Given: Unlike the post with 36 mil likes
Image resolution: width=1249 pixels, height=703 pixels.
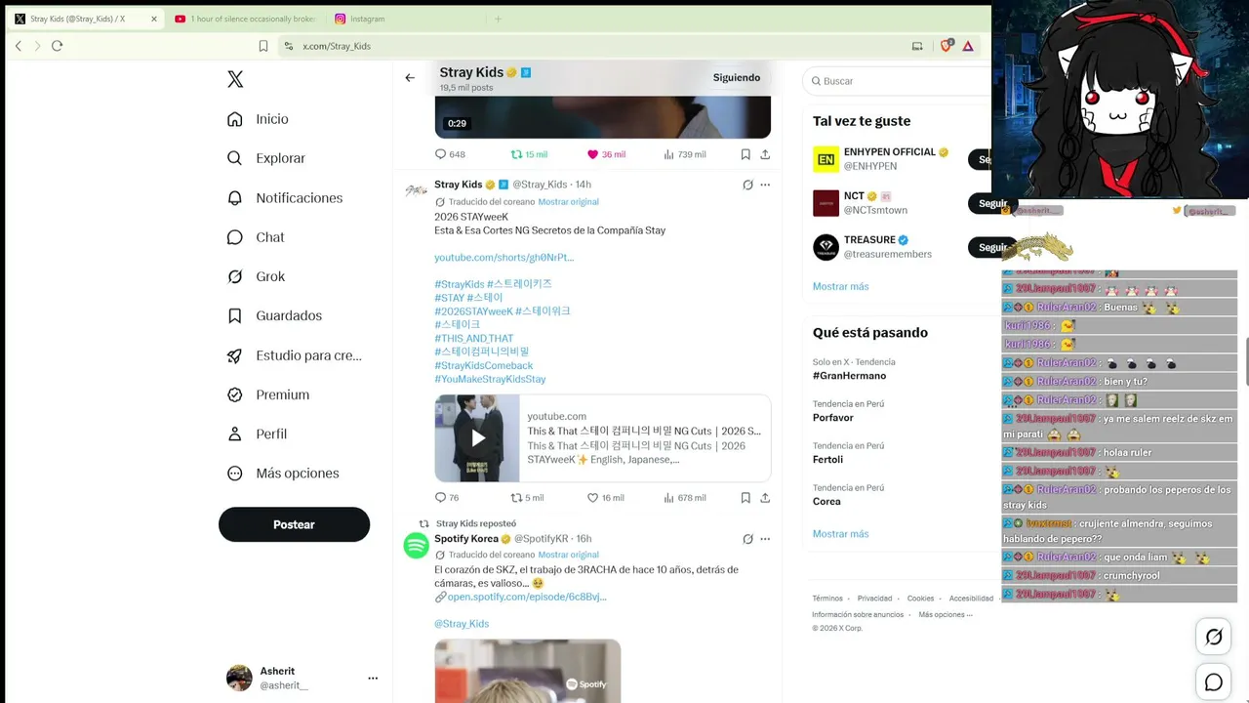Looking at the screenshot, I should 606,154.
